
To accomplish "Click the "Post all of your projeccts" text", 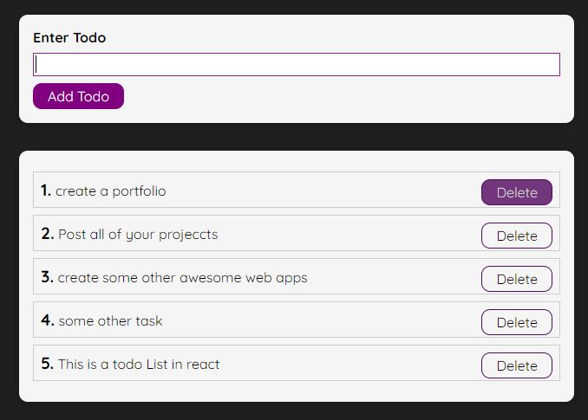I will coord(138,235).
